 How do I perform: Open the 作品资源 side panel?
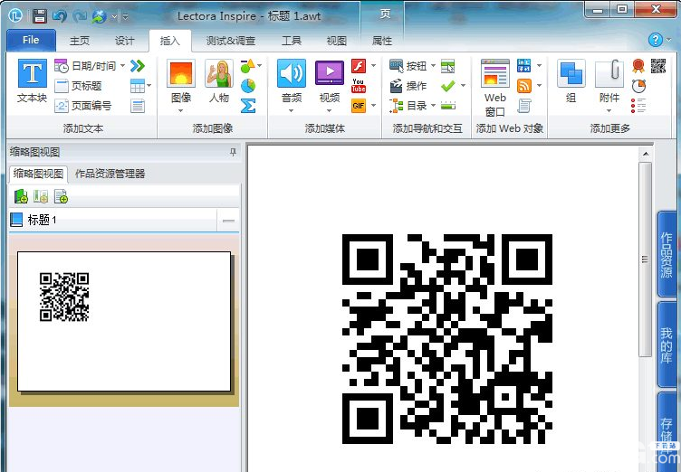click(667, 255)
